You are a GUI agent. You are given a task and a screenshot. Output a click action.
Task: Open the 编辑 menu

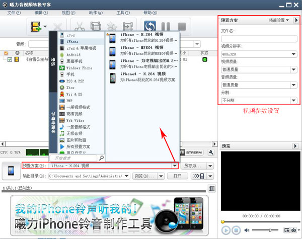[41, 13]
